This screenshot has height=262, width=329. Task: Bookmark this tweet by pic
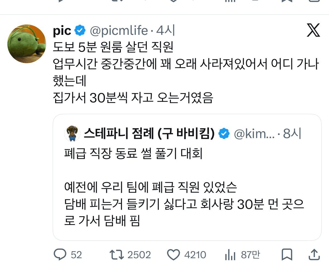287,254
